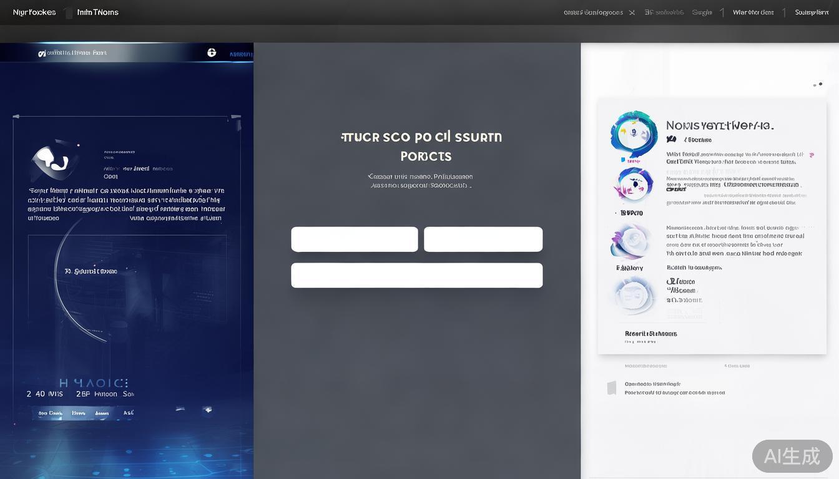Click the round icon in blue panel header
The image size is (839, 479).
pos(212,53)
